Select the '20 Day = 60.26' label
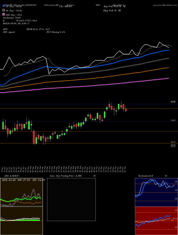Screen dimensions: 178x235 14,6
